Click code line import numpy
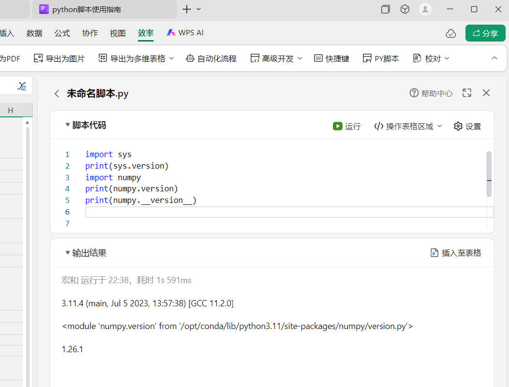The image size is (509, 387). pos(113,177)
